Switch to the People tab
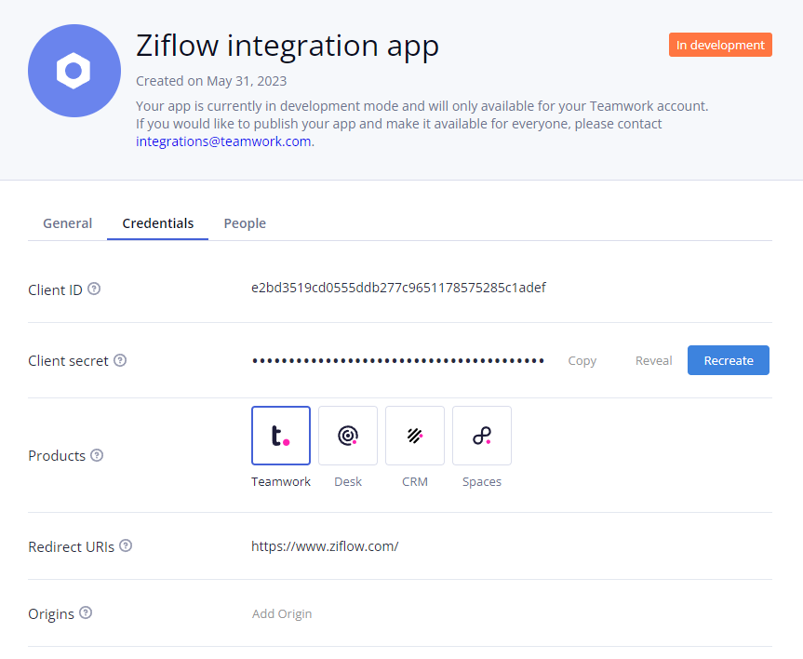This screenshot has width=803, height=659. pos(245,223)
